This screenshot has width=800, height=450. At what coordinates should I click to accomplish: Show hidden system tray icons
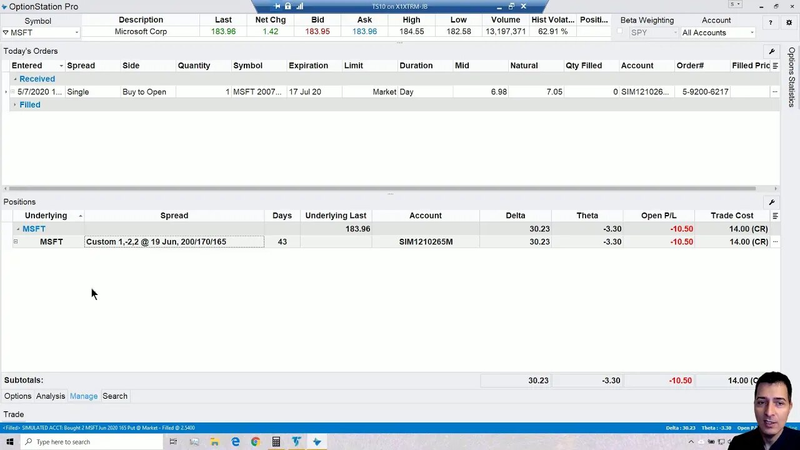tap(691, 442)
